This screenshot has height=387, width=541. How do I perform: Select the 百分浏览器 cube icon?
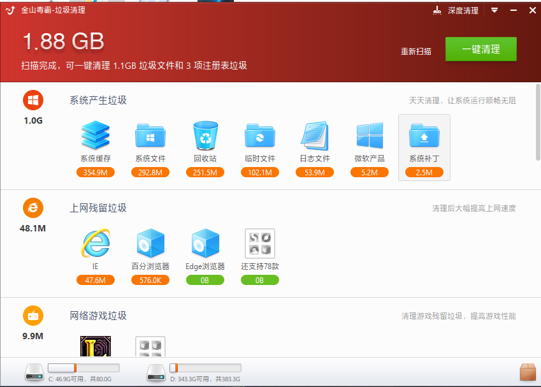150,243
